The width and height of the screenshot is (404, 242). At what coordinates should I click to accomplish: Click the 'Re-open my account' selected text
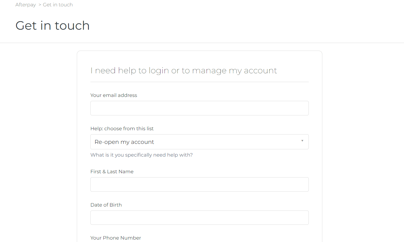click(x=124, y=142)
